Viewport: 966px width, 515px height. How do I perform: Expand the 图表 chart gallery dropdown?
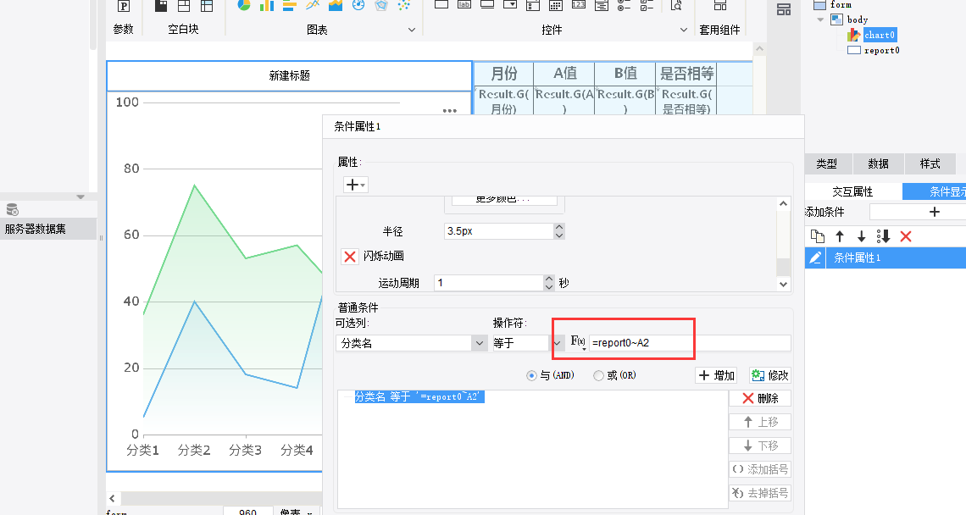[412, 30]
